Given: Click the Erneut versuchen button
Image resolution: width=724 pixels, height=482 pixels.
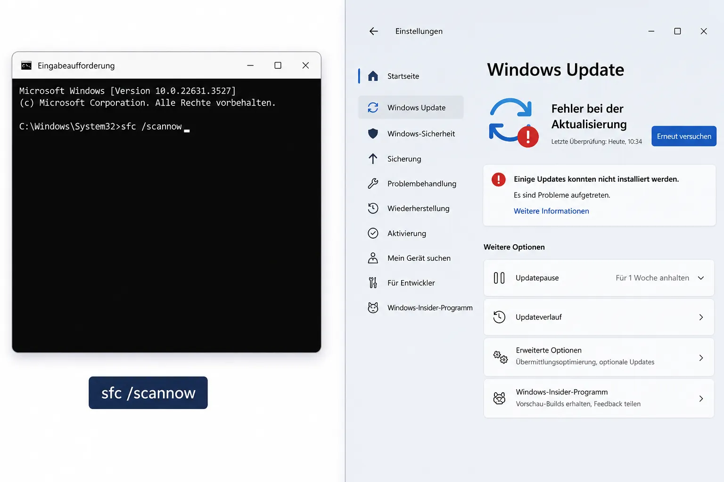Looking at the screenshot, I should (x=684, y=136).
